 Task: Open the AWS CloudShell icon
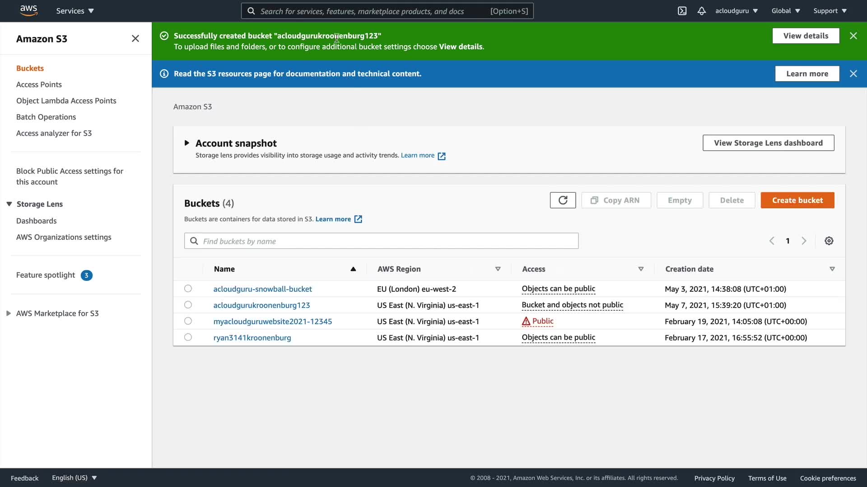(x=682, y=11)
